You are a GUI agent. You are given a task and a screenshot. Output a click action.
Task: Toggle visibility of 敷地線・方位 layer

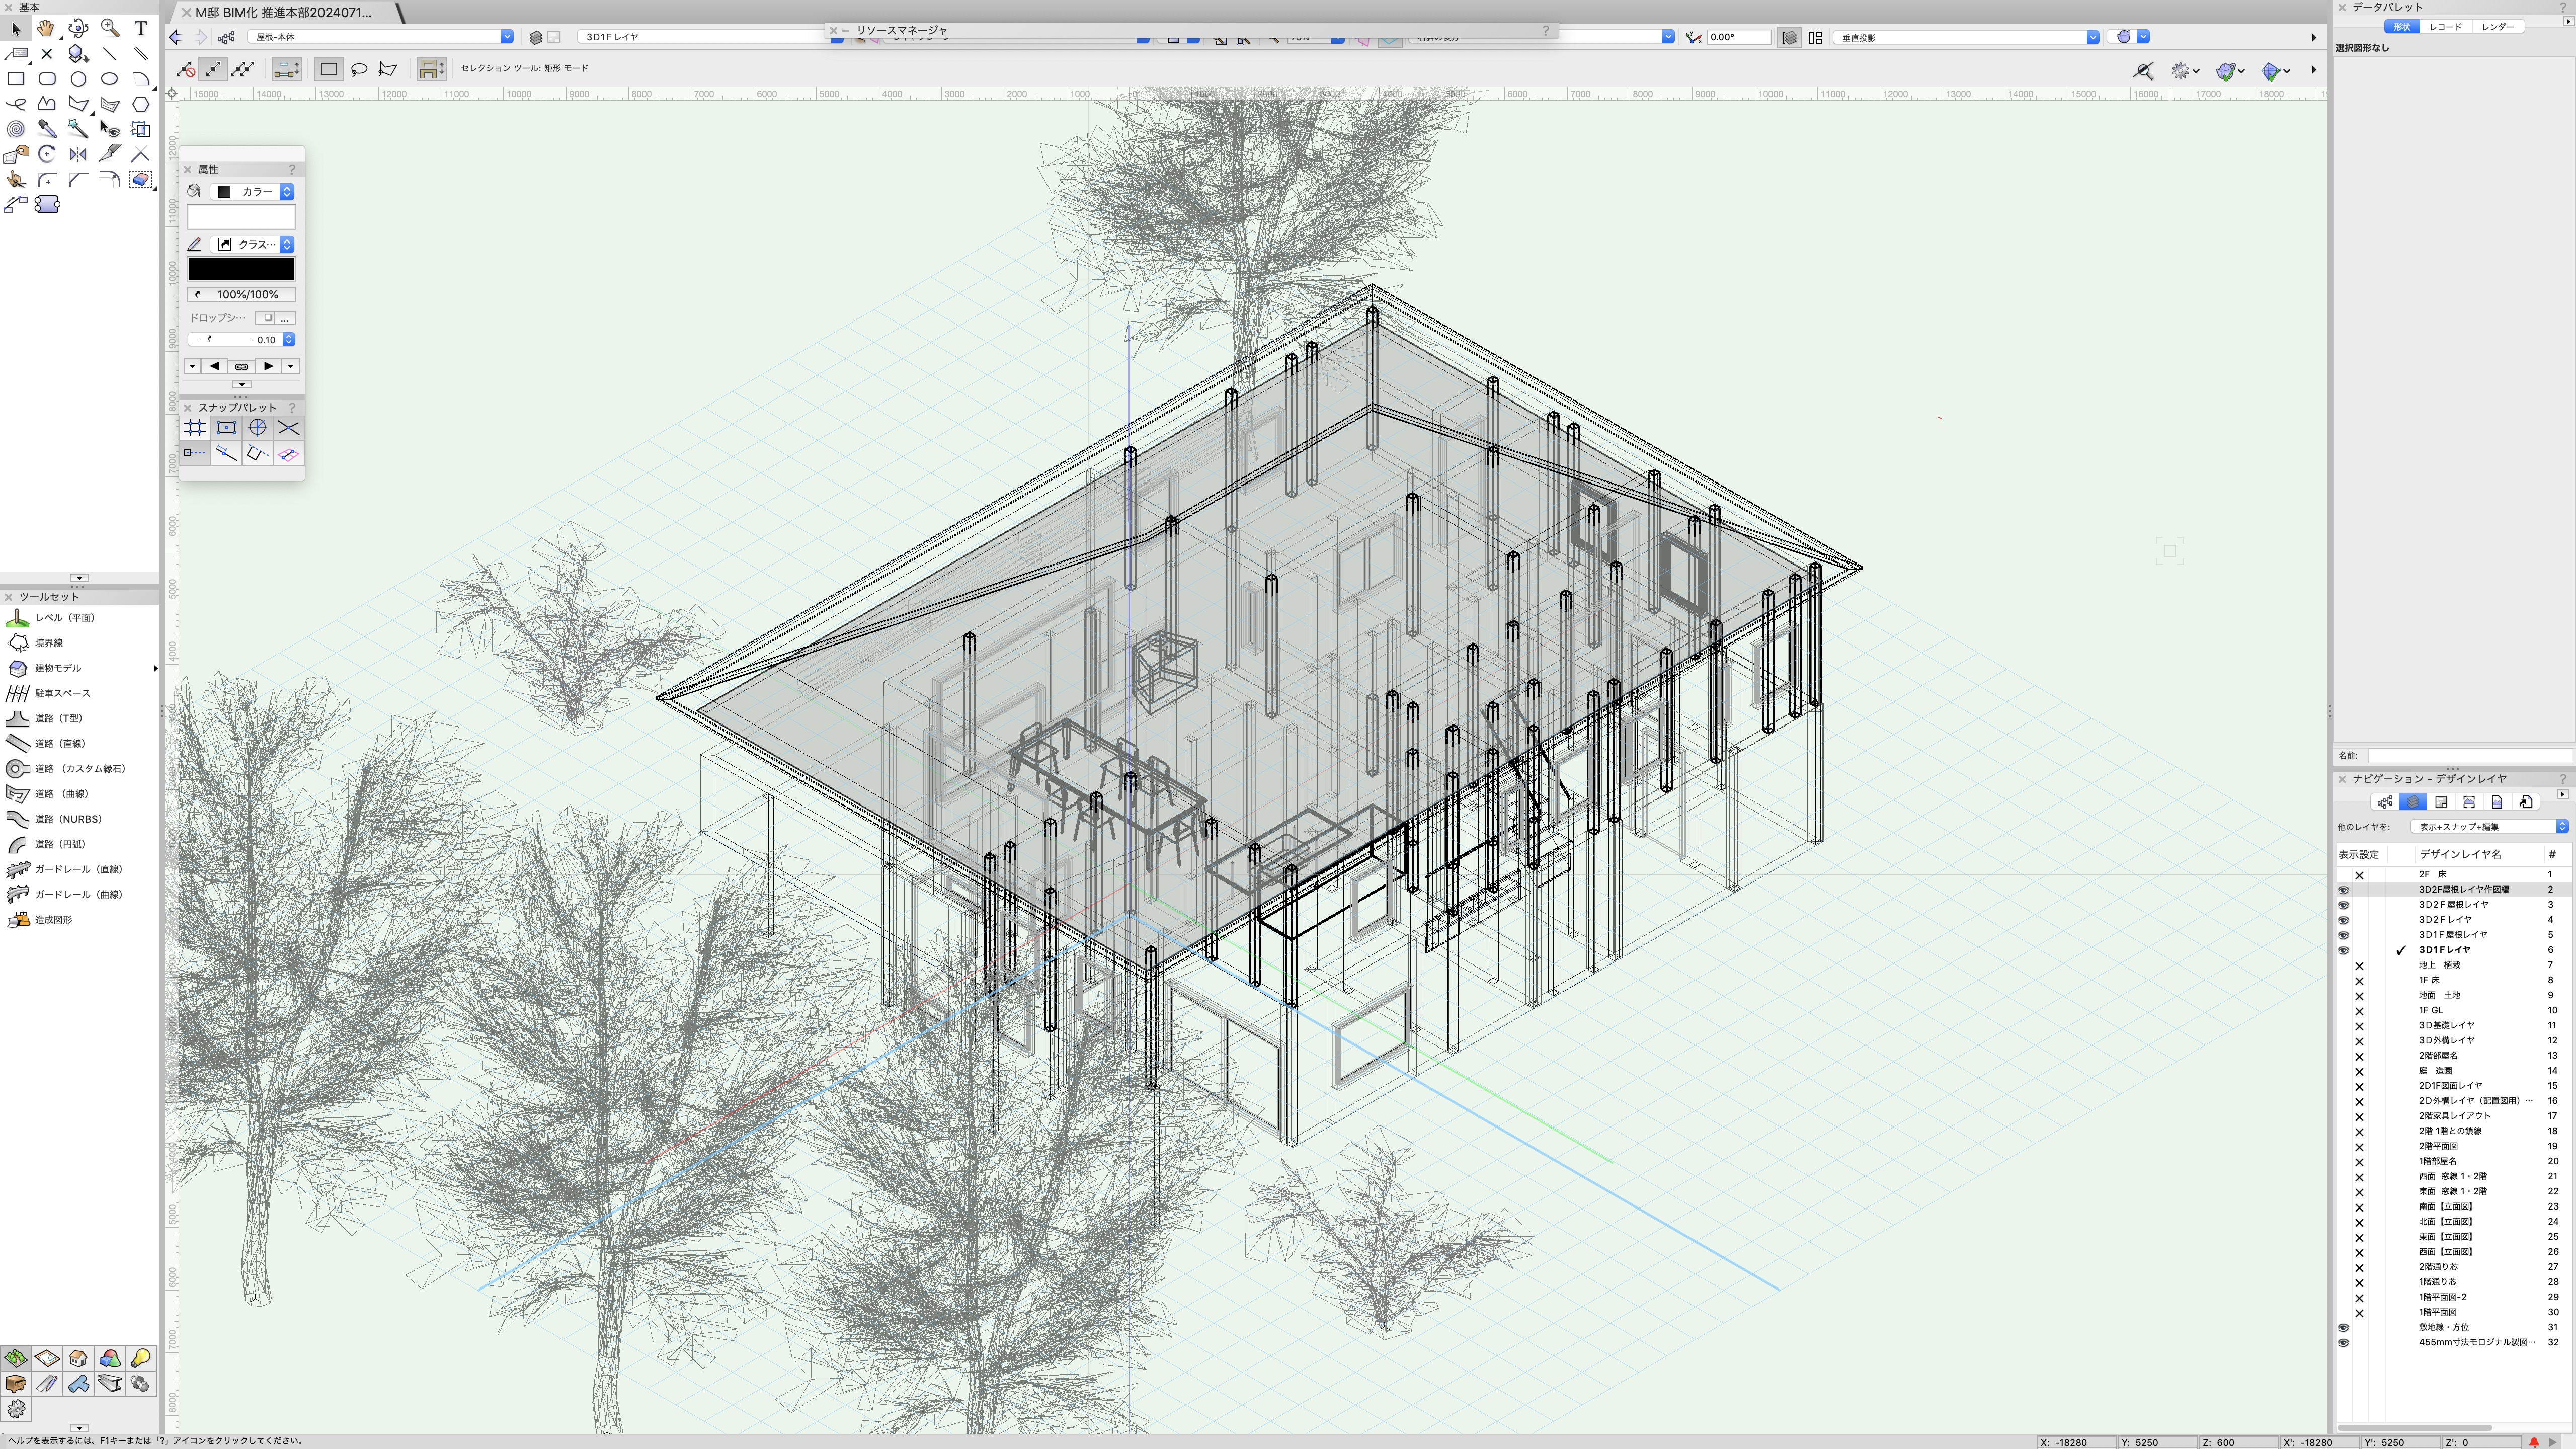click(2343, 1328)
